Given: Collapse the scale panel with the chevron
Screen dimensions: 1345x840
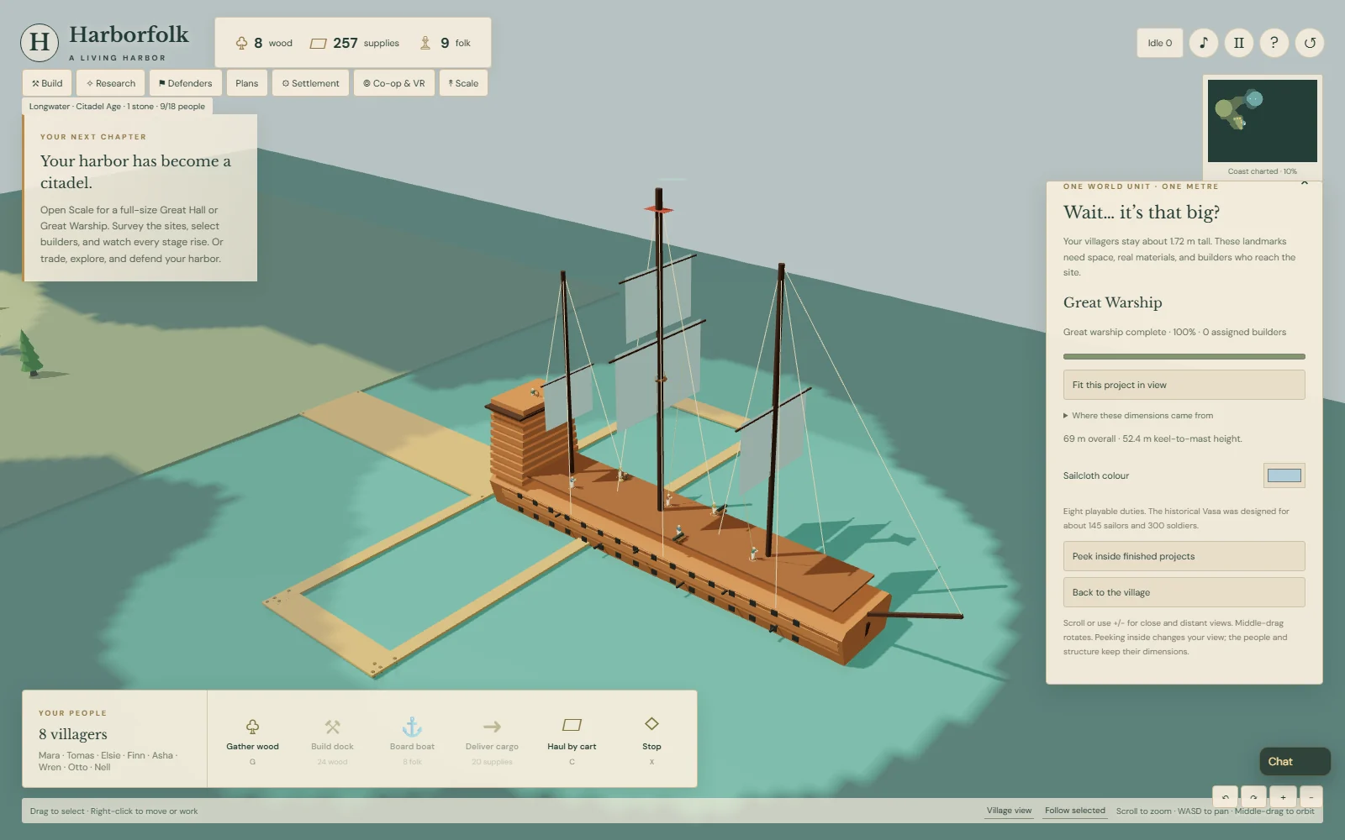Looking at the screenshot, I should (x=1305, y=183).
